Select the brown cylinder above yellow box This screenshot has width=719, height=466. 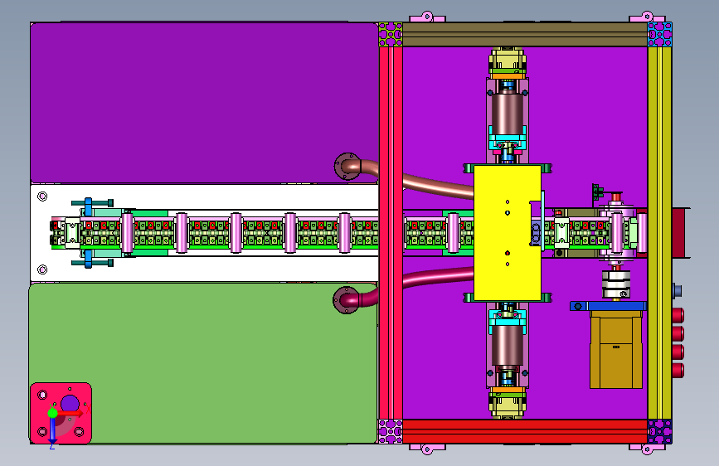tap(508, 114)
